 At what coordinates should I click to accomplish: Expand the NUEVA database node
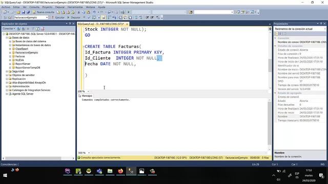click(x=10, y=60)
